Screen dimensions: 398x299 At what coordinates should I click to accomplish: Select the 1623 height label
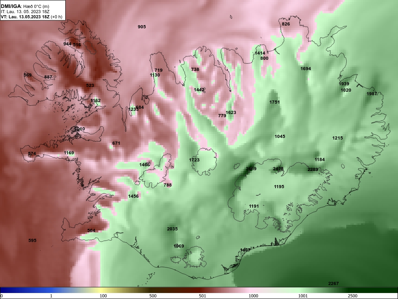tap(231, 113)
